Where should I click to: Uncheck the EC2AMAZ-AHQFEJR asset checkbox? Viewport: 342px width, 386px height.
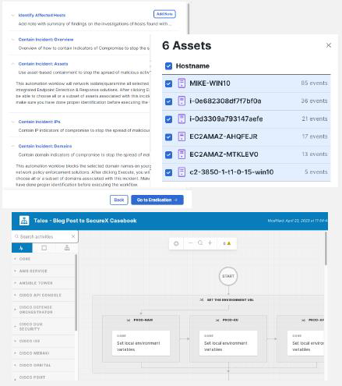point(168,137)
